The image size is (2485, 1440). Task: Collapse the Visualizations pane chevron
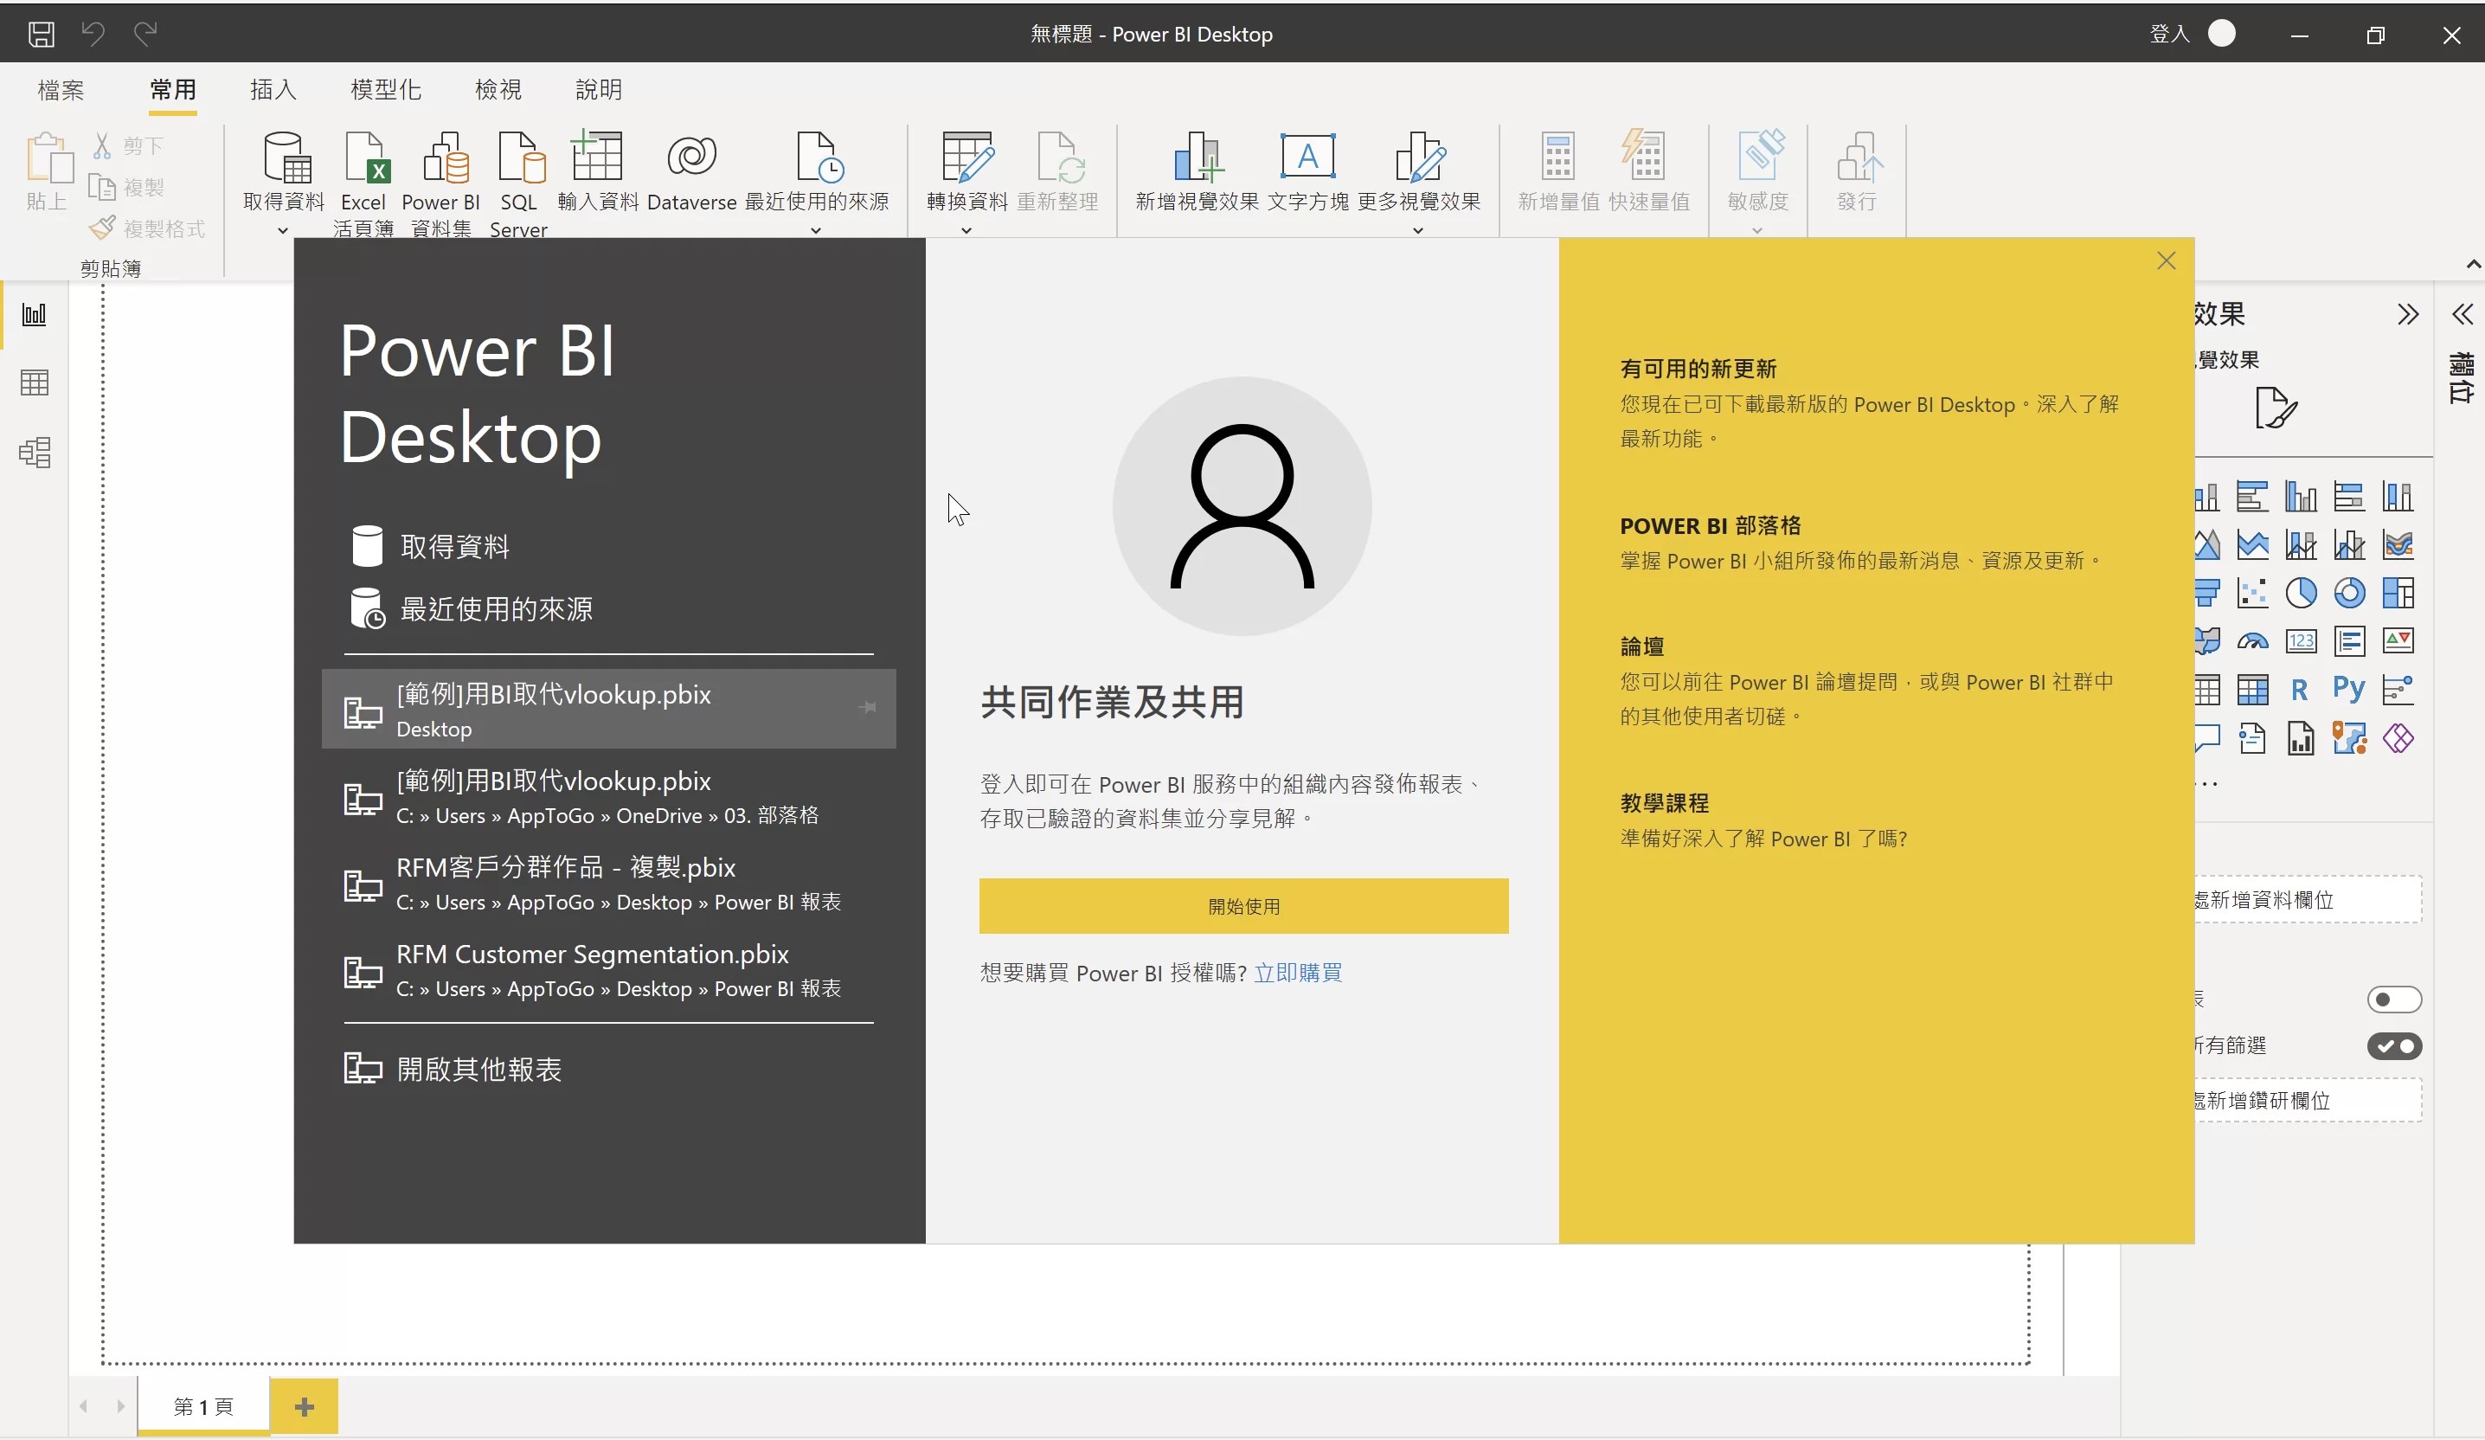click(2407, 315)
